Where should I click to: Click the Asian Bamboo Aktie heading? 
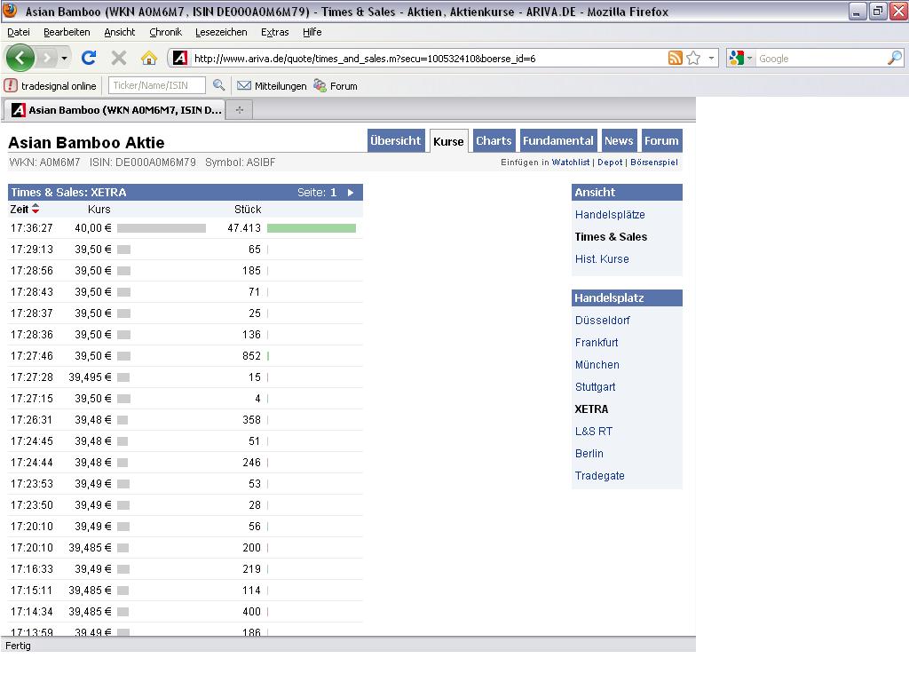click(86, 143)
